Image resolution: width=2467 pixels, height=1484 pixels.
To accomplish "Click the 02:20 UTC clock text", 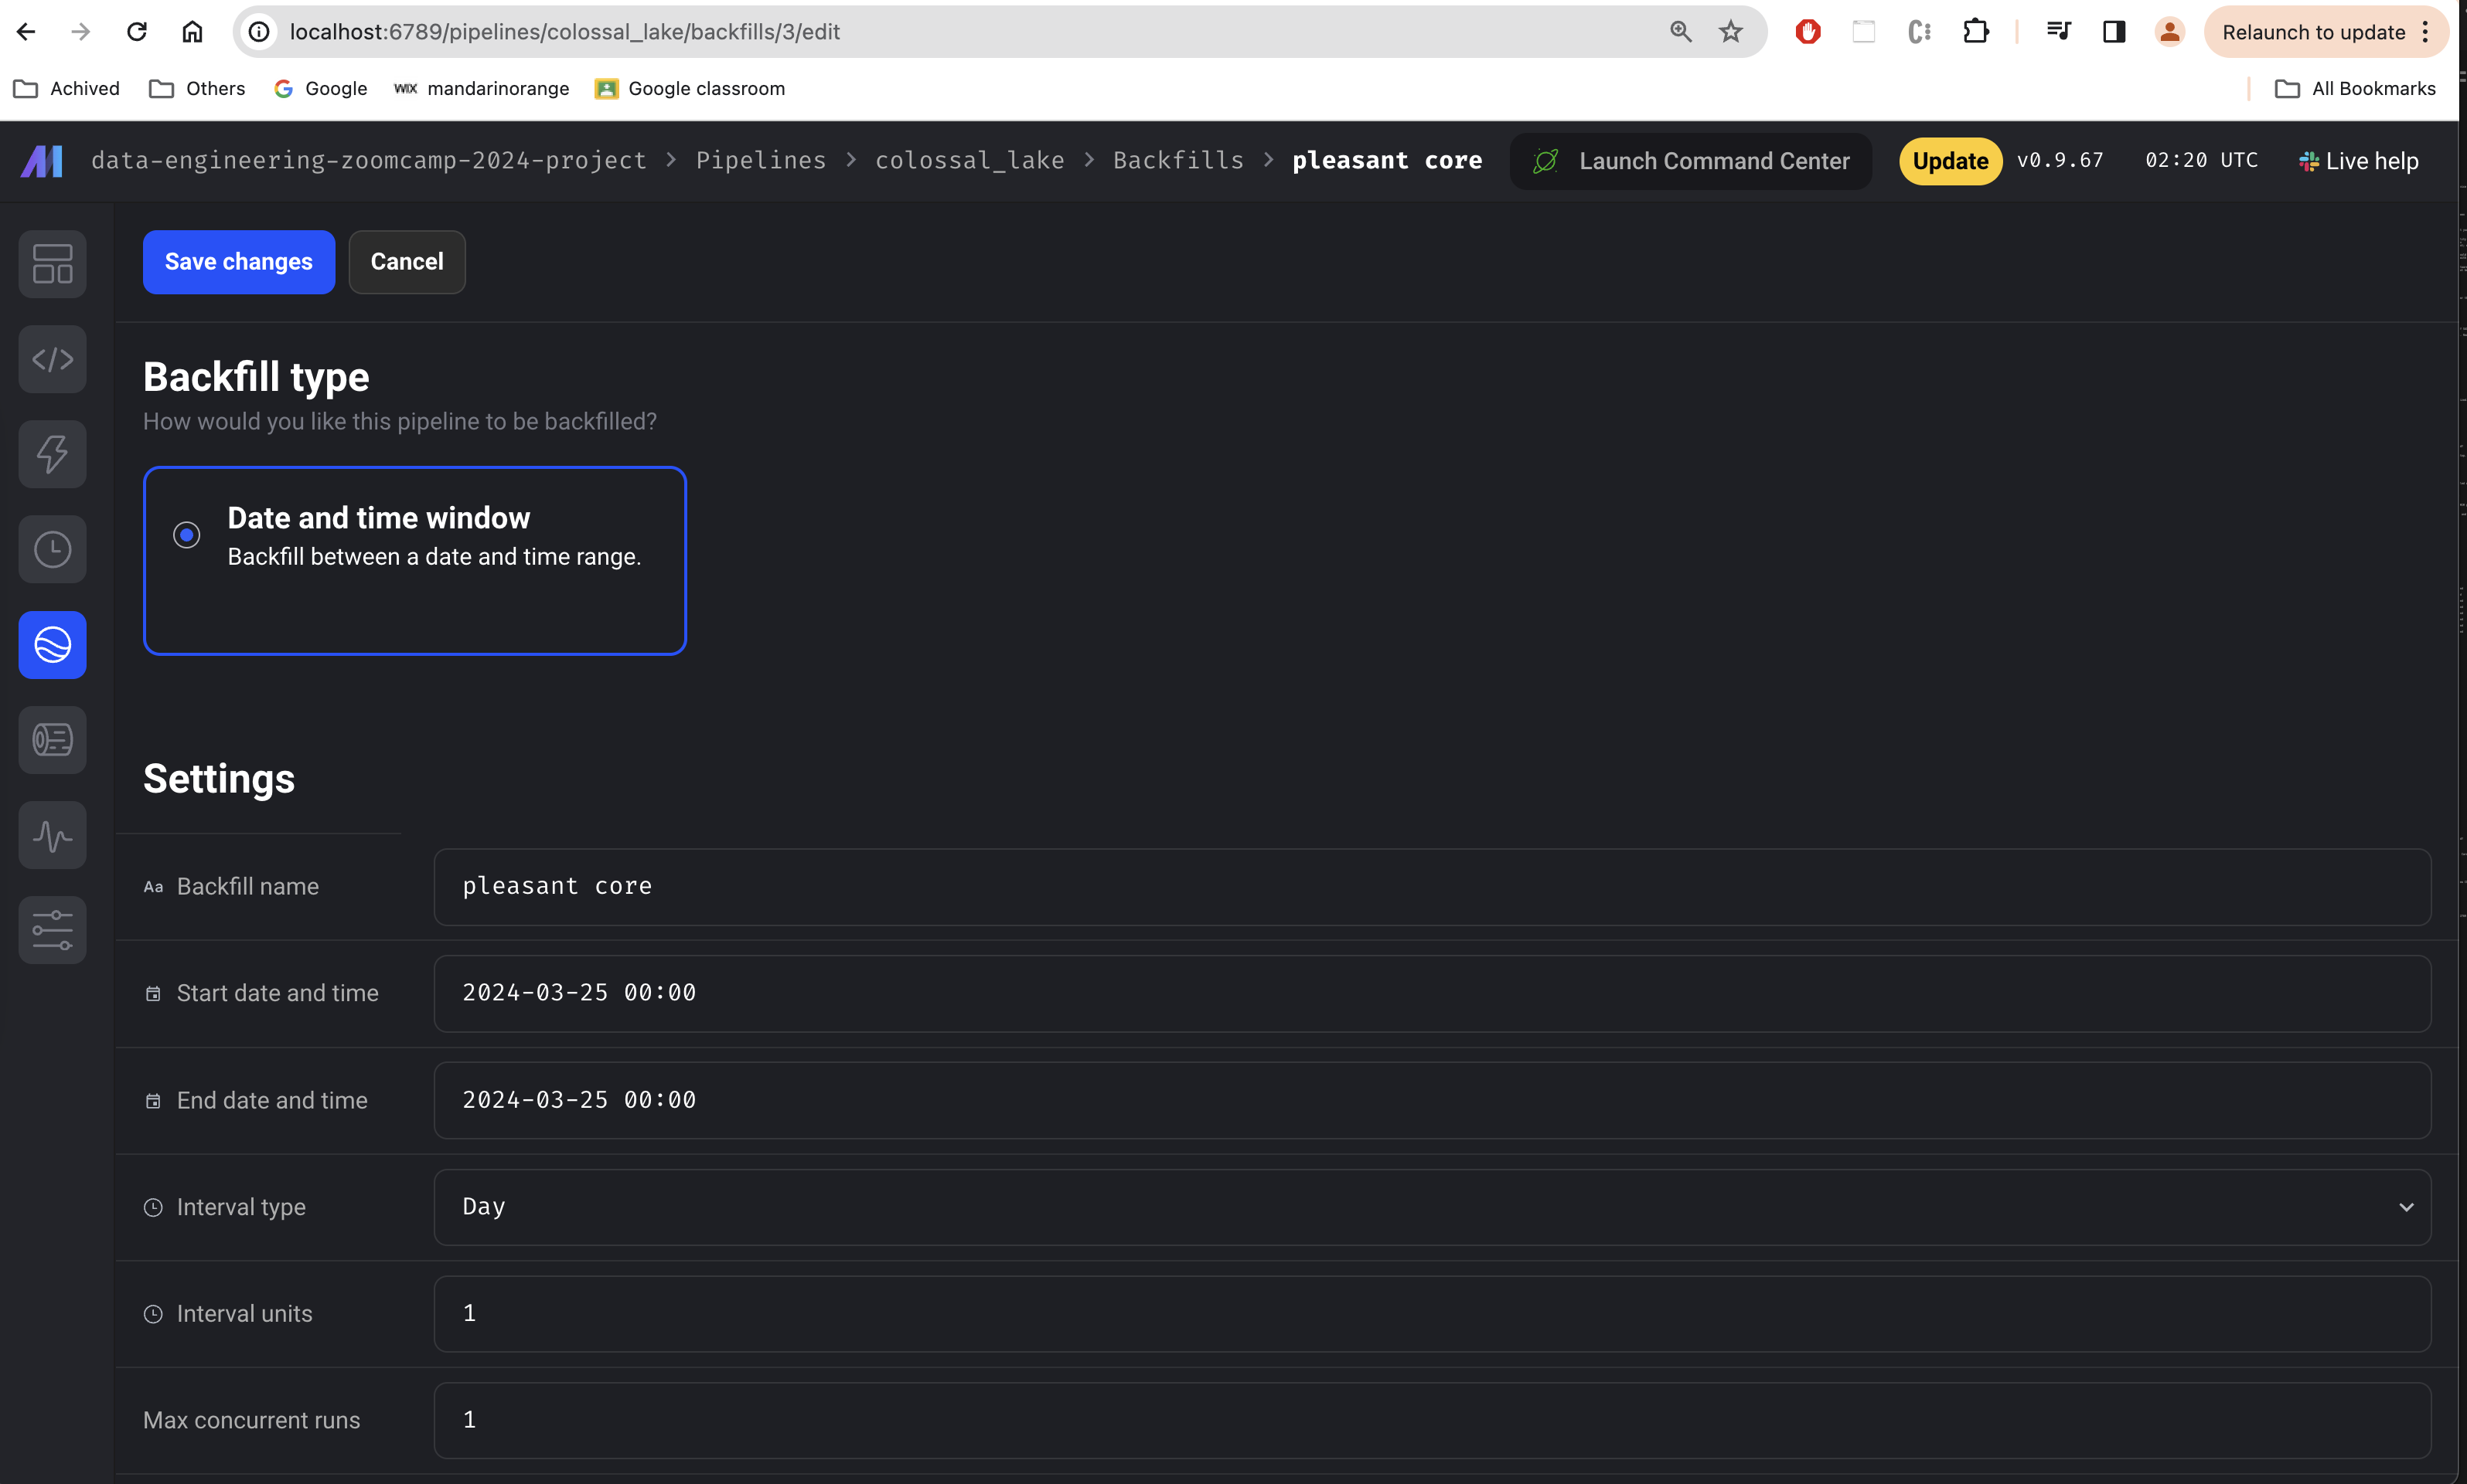I will point(2202,160).
